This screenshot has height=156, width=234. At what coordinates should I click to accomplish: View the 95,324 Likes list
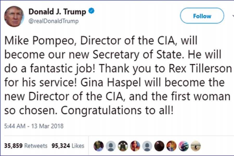[68, 146]
